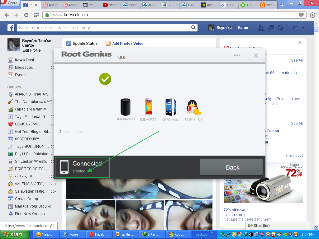Click the QQ penguin icon

(x=193, y=108)
